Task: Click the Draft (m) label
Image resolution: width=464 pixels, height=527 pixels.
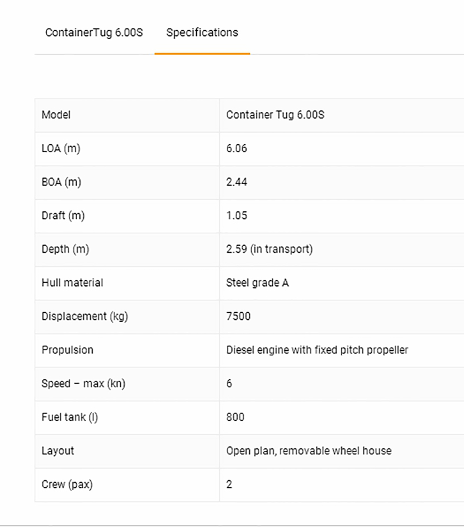Action: pyautogui.click(x=63, y=216)
